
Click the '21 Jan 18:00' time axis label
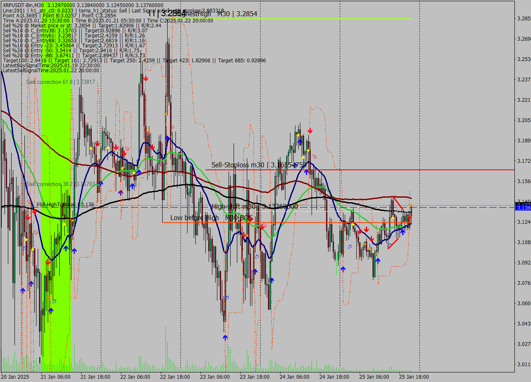[x=95, y=377]
